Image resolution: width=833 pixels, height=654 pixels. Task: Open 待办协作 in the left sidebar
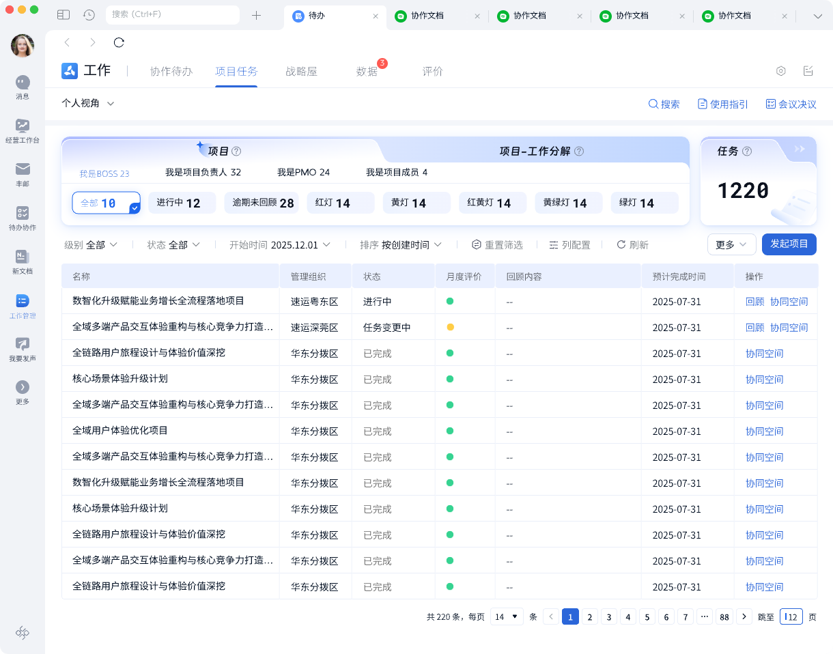pyautogui.click(x=23, y=217)
